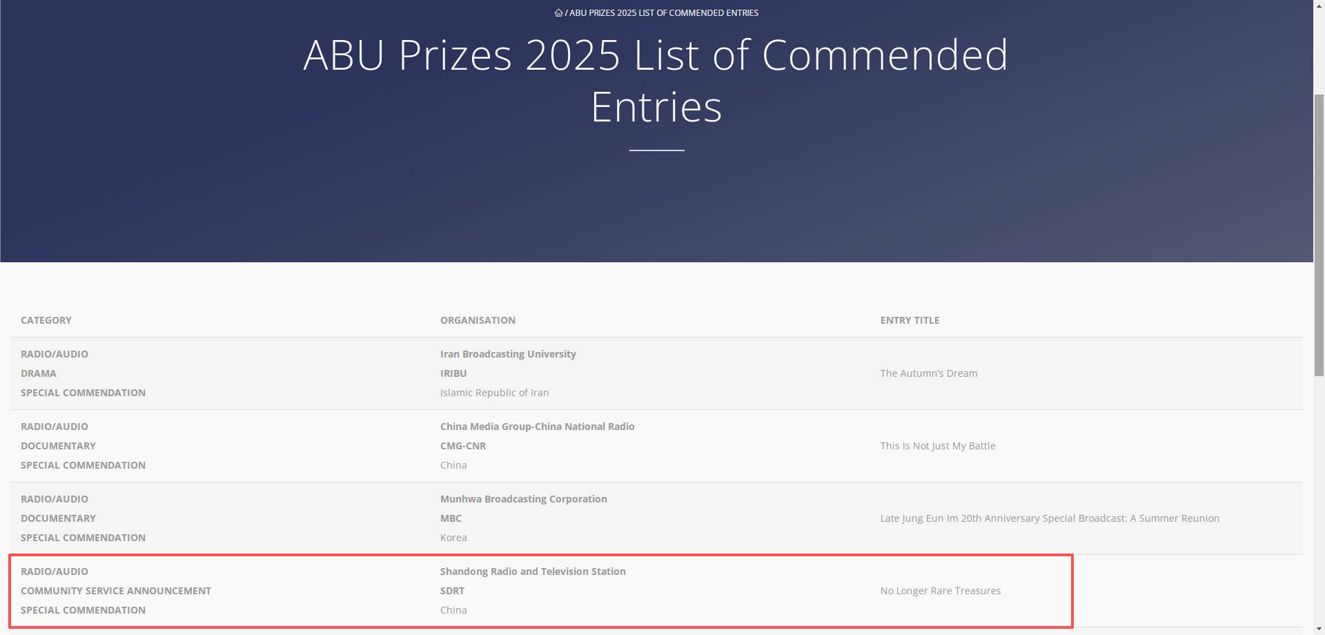Select the ORGANISATION column header
The width and height of the screenshot is (1325, 635).
(x=478, y=320)
